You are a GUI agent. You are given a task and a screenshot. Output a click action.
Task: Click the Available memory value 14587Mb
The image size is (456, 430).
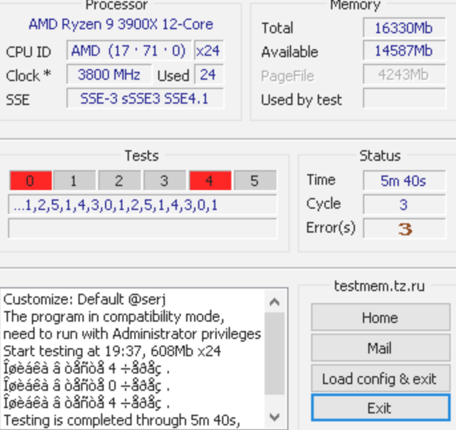[404, 51]
